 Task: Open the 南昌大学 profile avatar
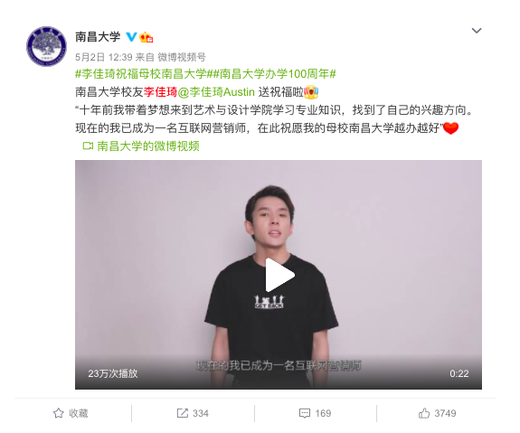[x=46, y=46]
